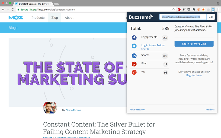This screenshot has width=221, height=138.
Task: Click the Pocket extension icon
Action: [x=189, y=9]
